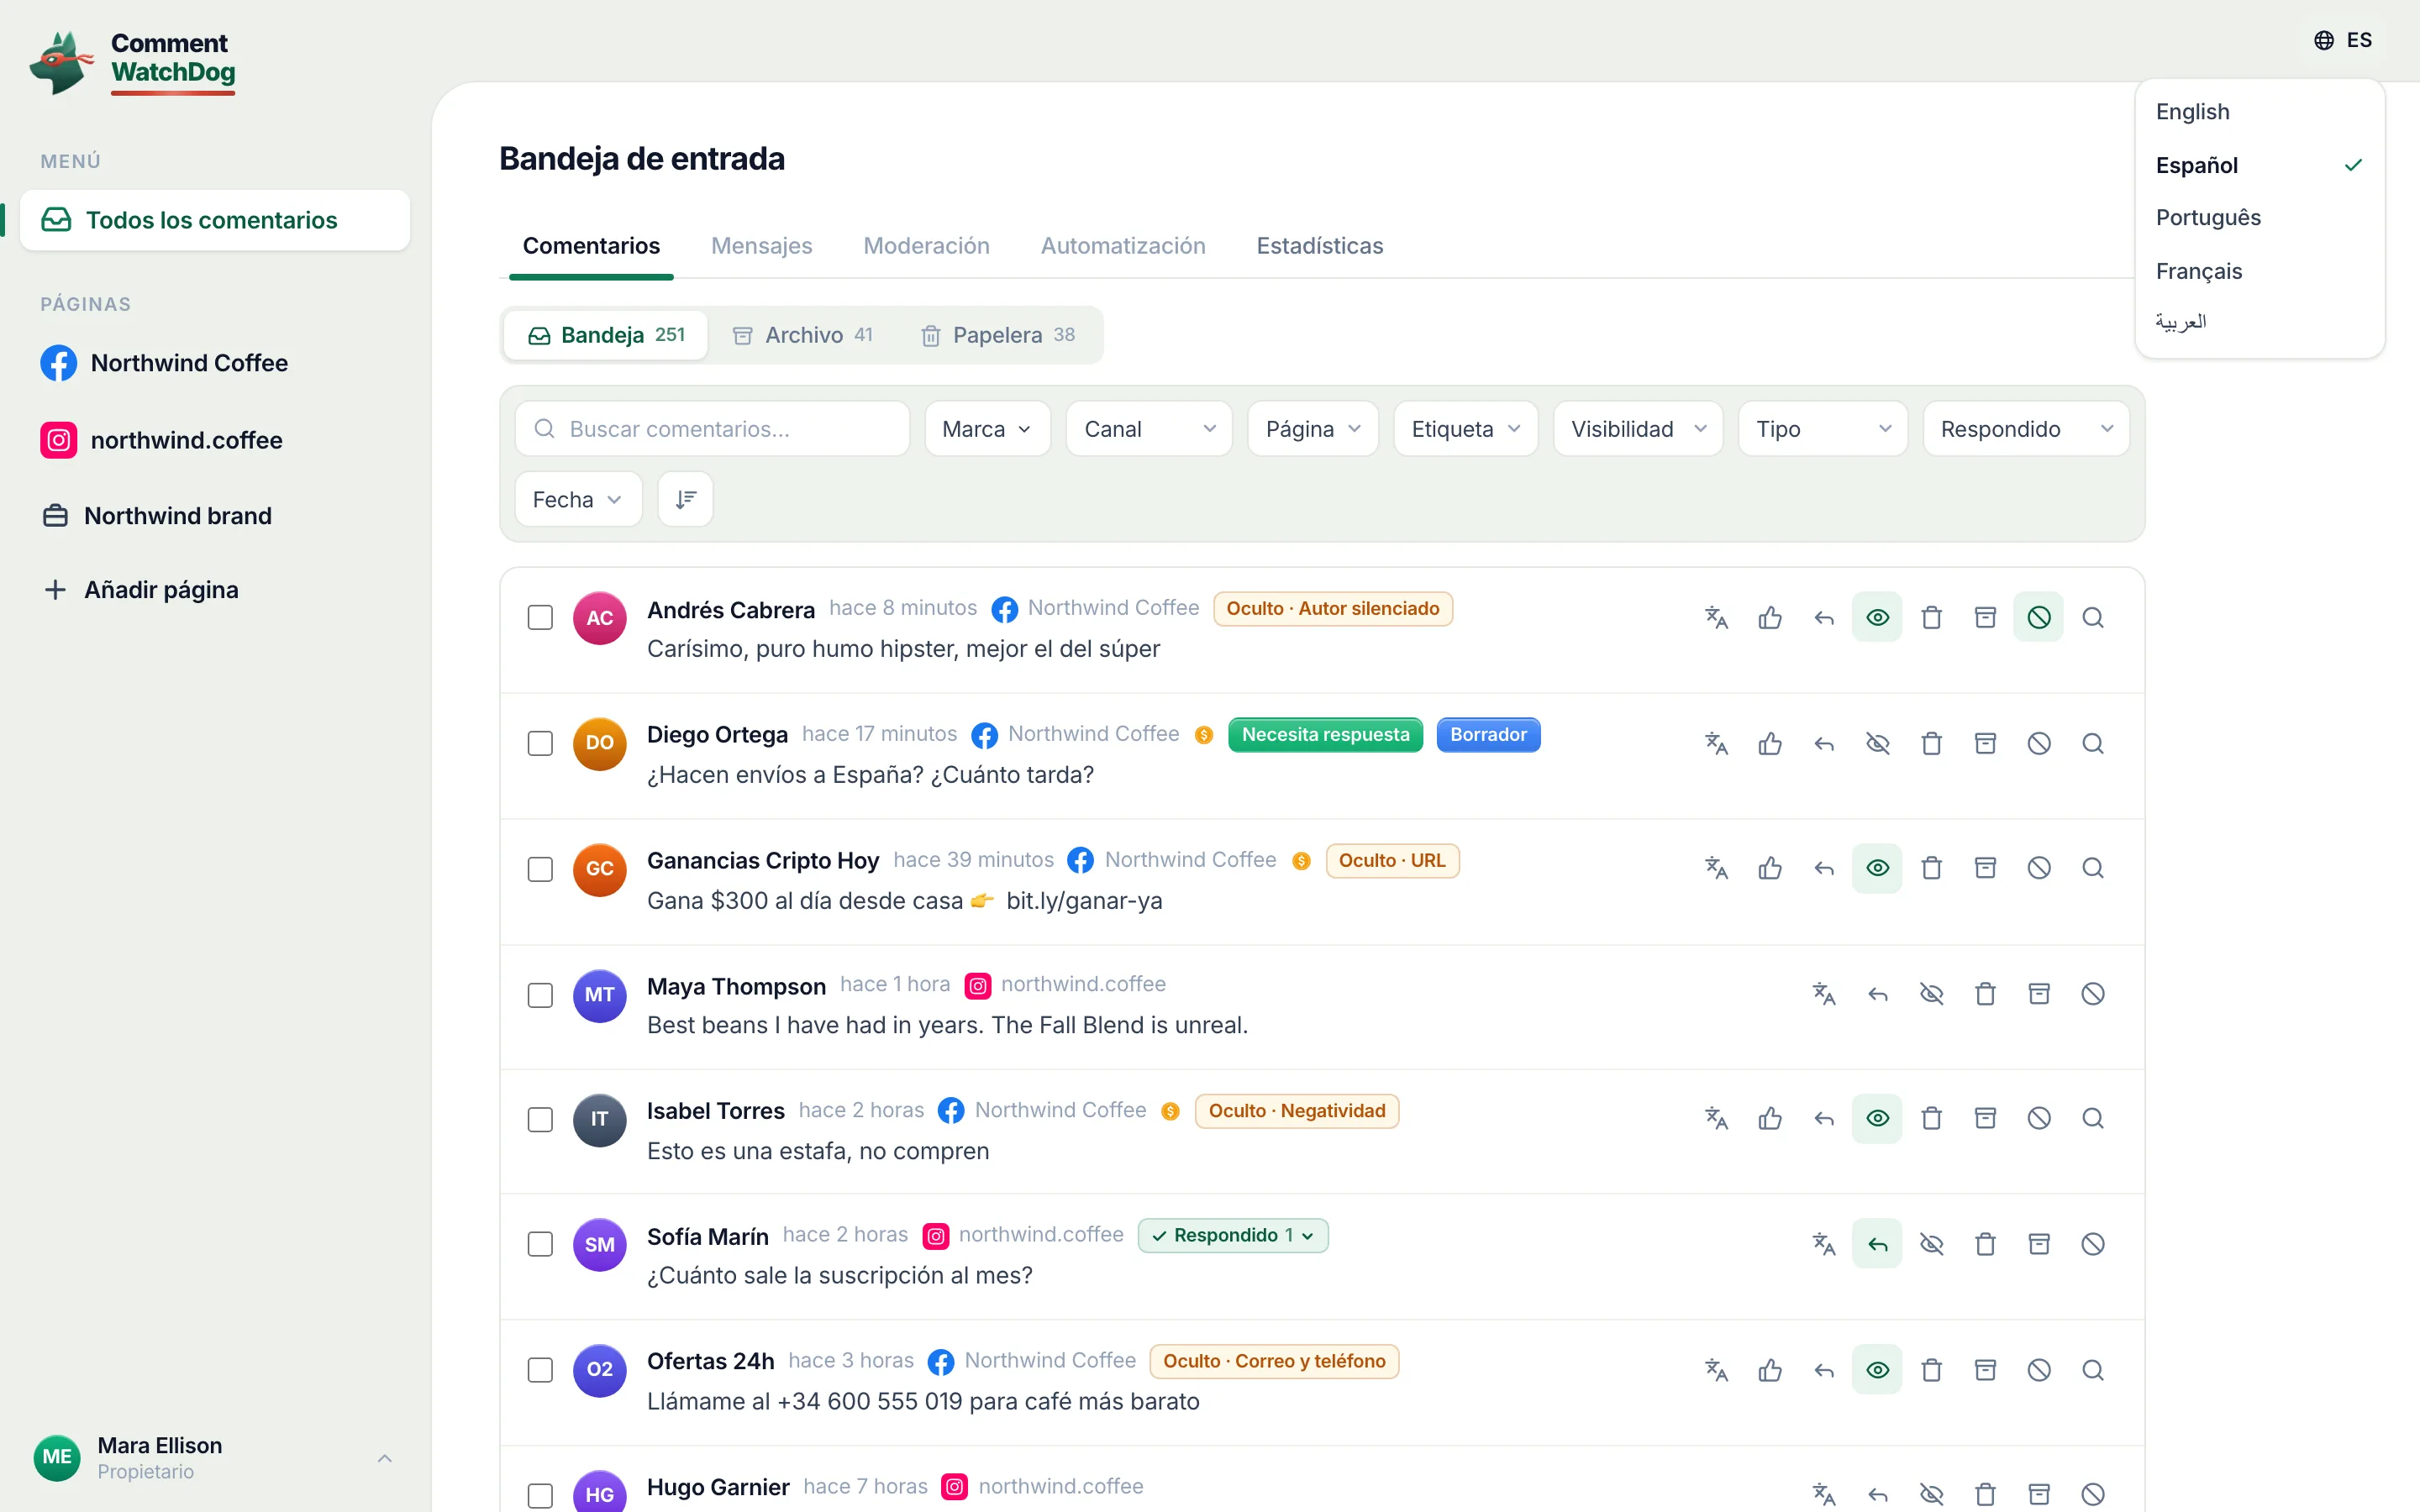The image size is (2420, 1512).
Task: Go to the Automatización tab
Action: click(1123, 246)
